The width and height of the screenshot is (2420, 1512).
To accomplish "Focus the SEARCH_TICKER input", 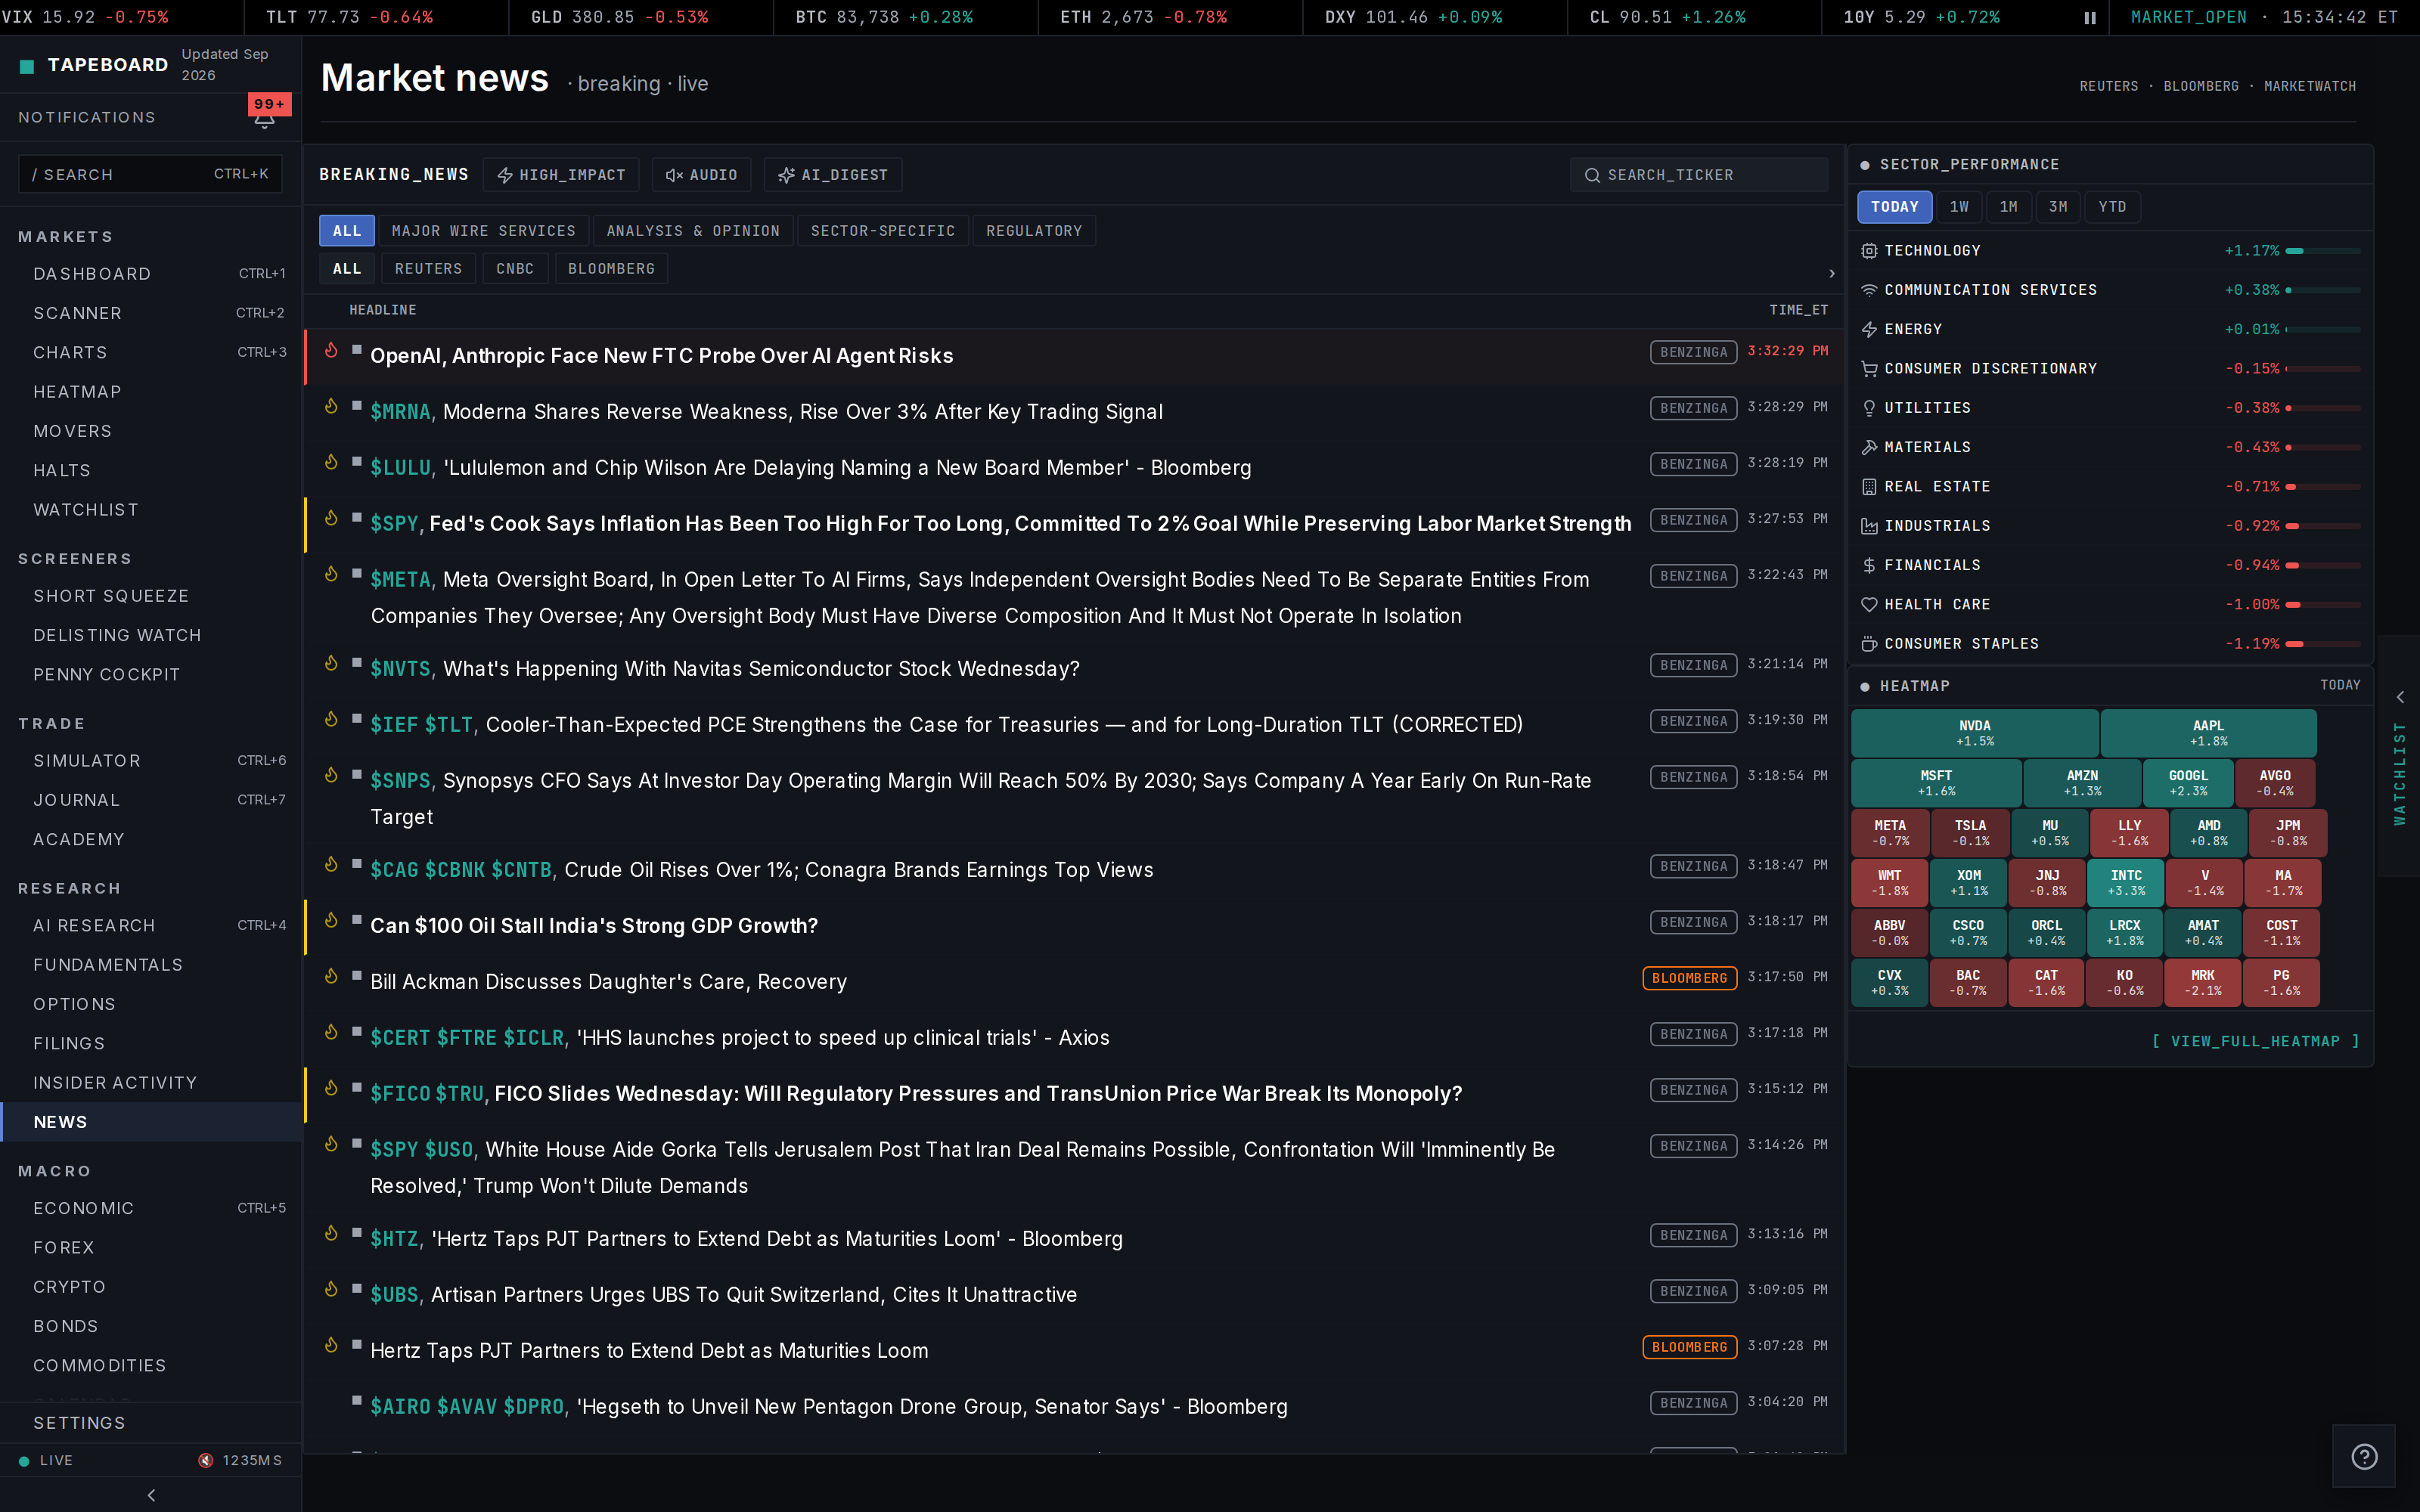I will (1698, 175).
